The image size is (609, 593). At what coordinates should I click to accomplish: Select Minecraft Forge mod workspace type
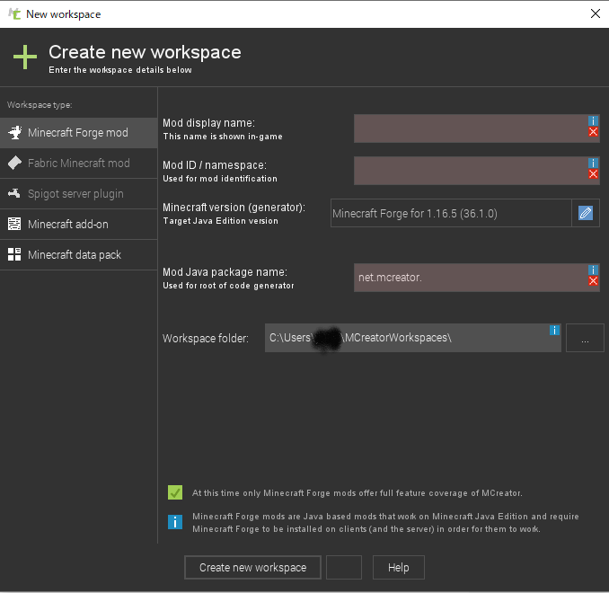tap(78, 133)
